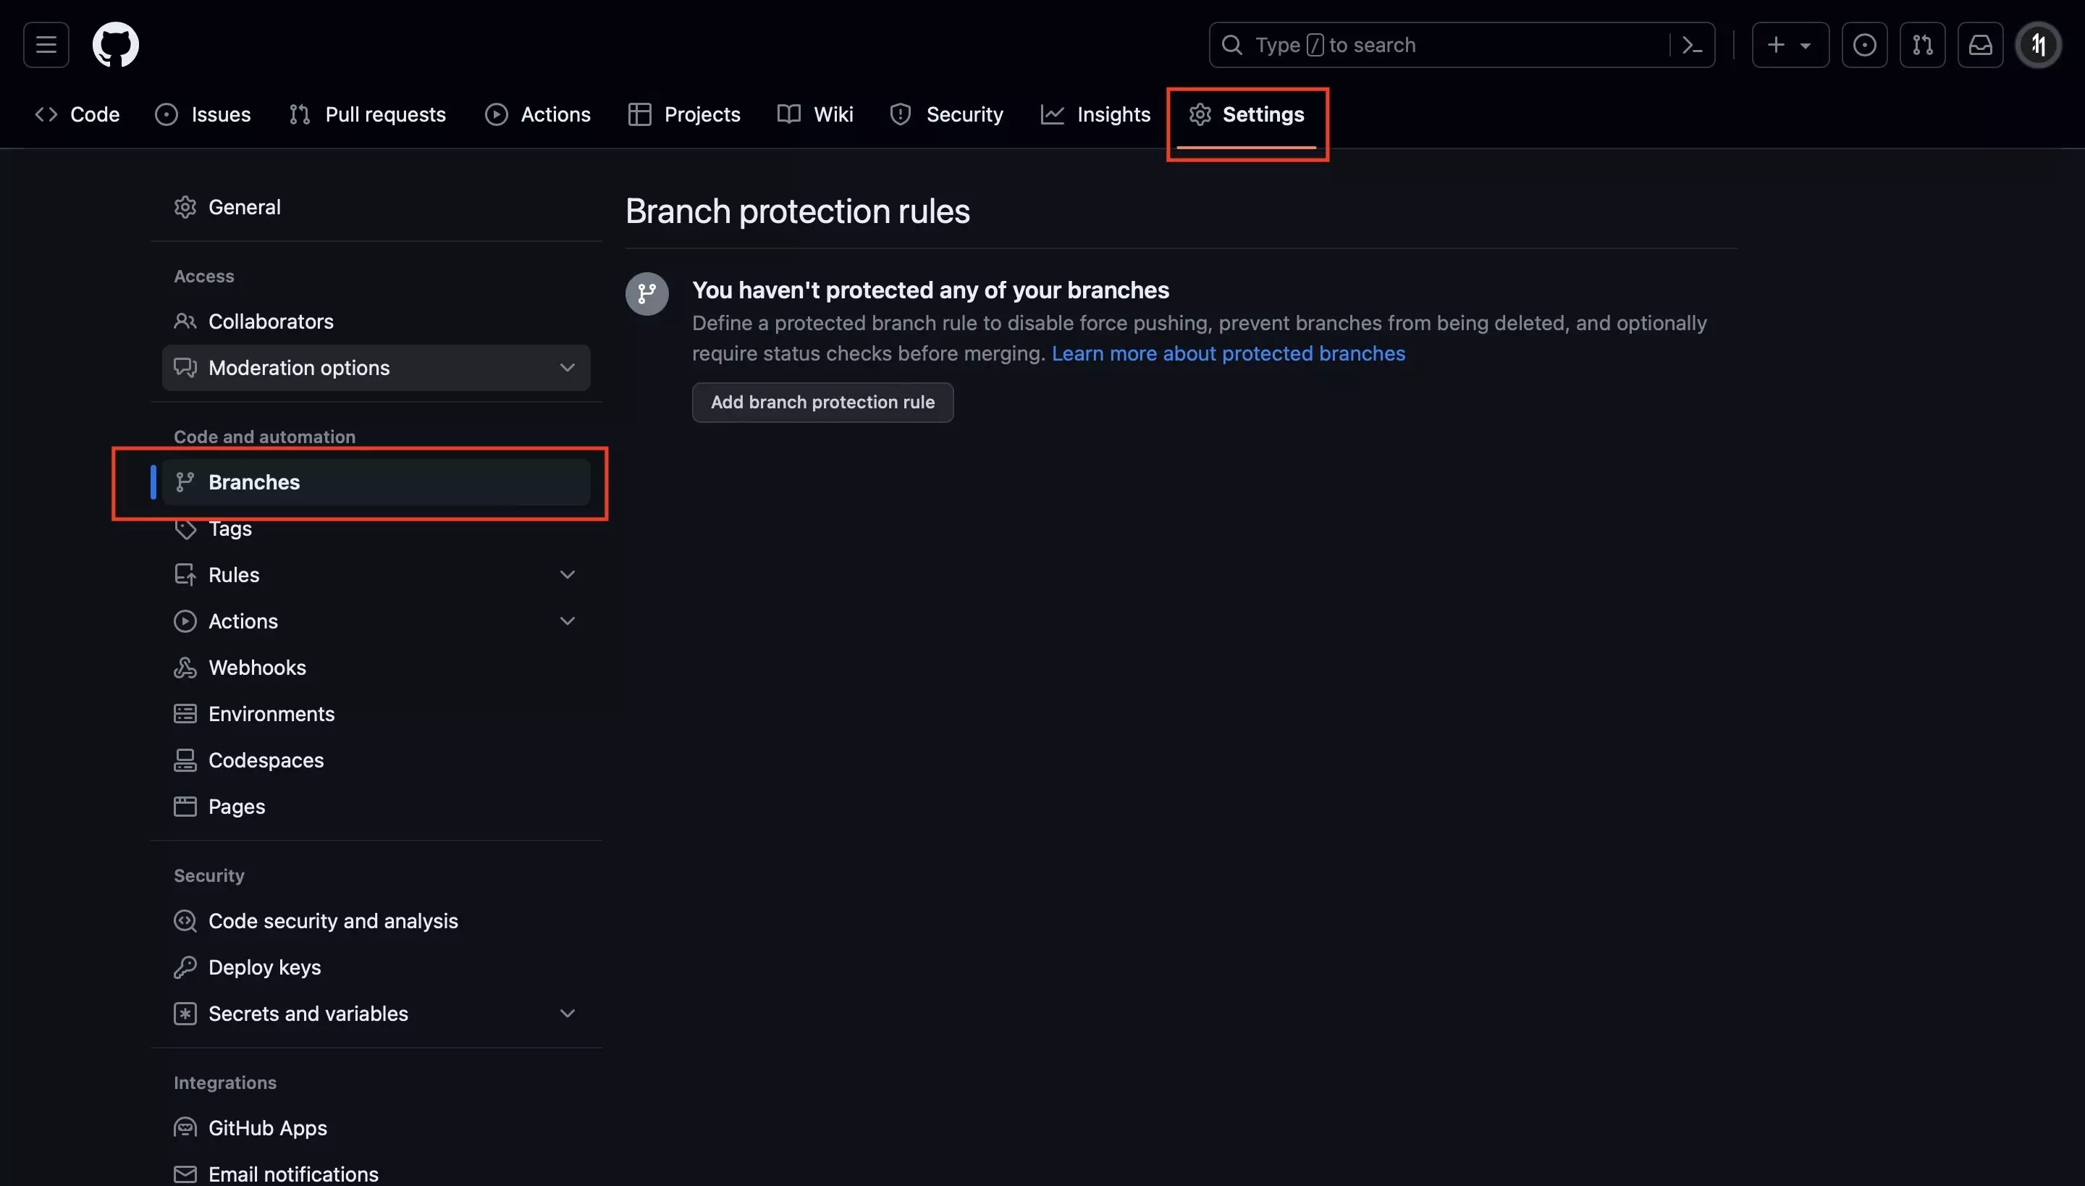Click the round branch icon in empty state
The height and width of the screenshot is (1186, 2085).
(x=646, y=293)
